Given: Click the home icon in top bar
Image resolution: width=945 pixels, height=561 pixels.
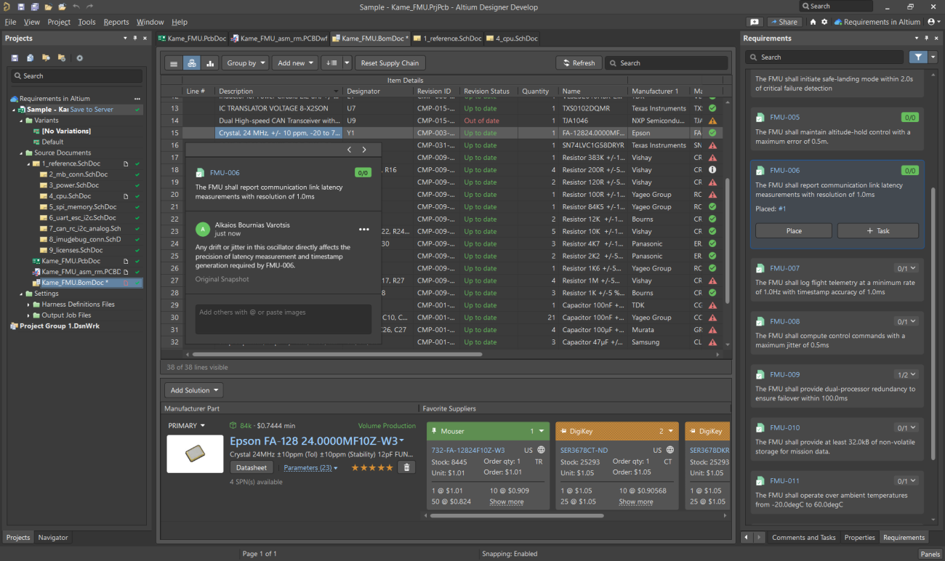Looking at the screenshot, I should 813,23.
